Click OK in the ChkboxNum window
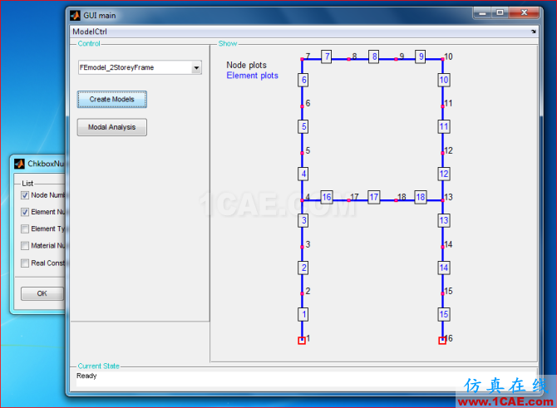 pyautogui.click(x=42, y=293)
